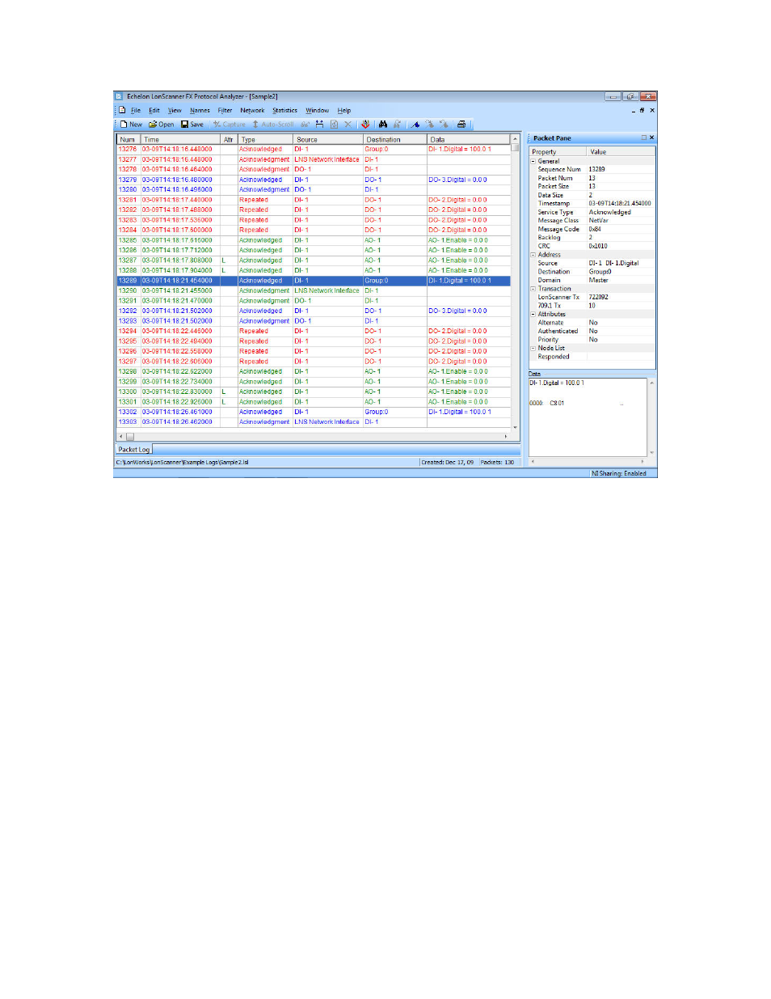
Task: Click the Num column header
Action: tap(128, 139)
